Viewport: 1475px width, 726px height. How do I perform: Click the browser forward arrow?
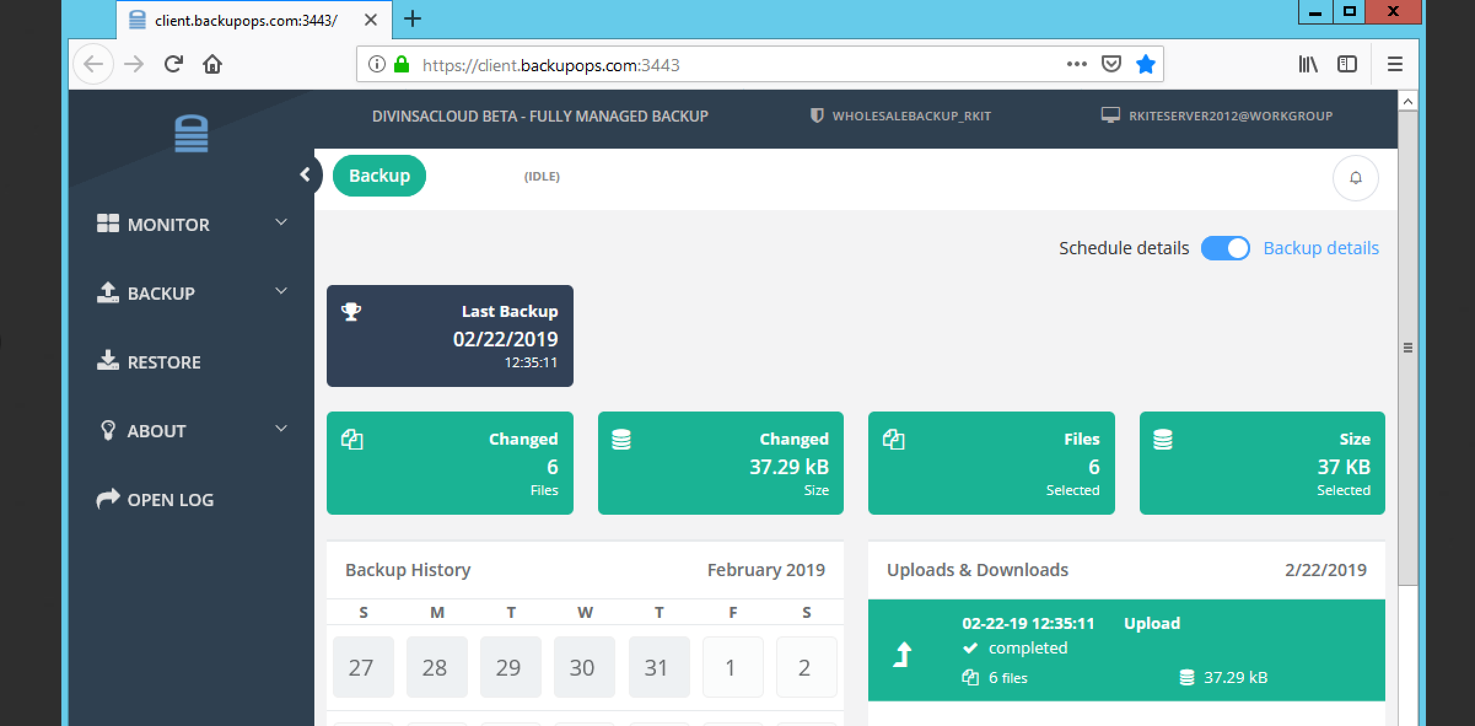[x=134, y=64]
